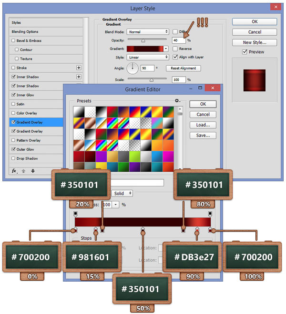Select the left opacity stop above the gradient bar
Viewport: 286px width, 314px height.
click(x=75, y=214)
